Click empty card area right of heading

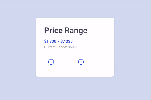point(100,31)
